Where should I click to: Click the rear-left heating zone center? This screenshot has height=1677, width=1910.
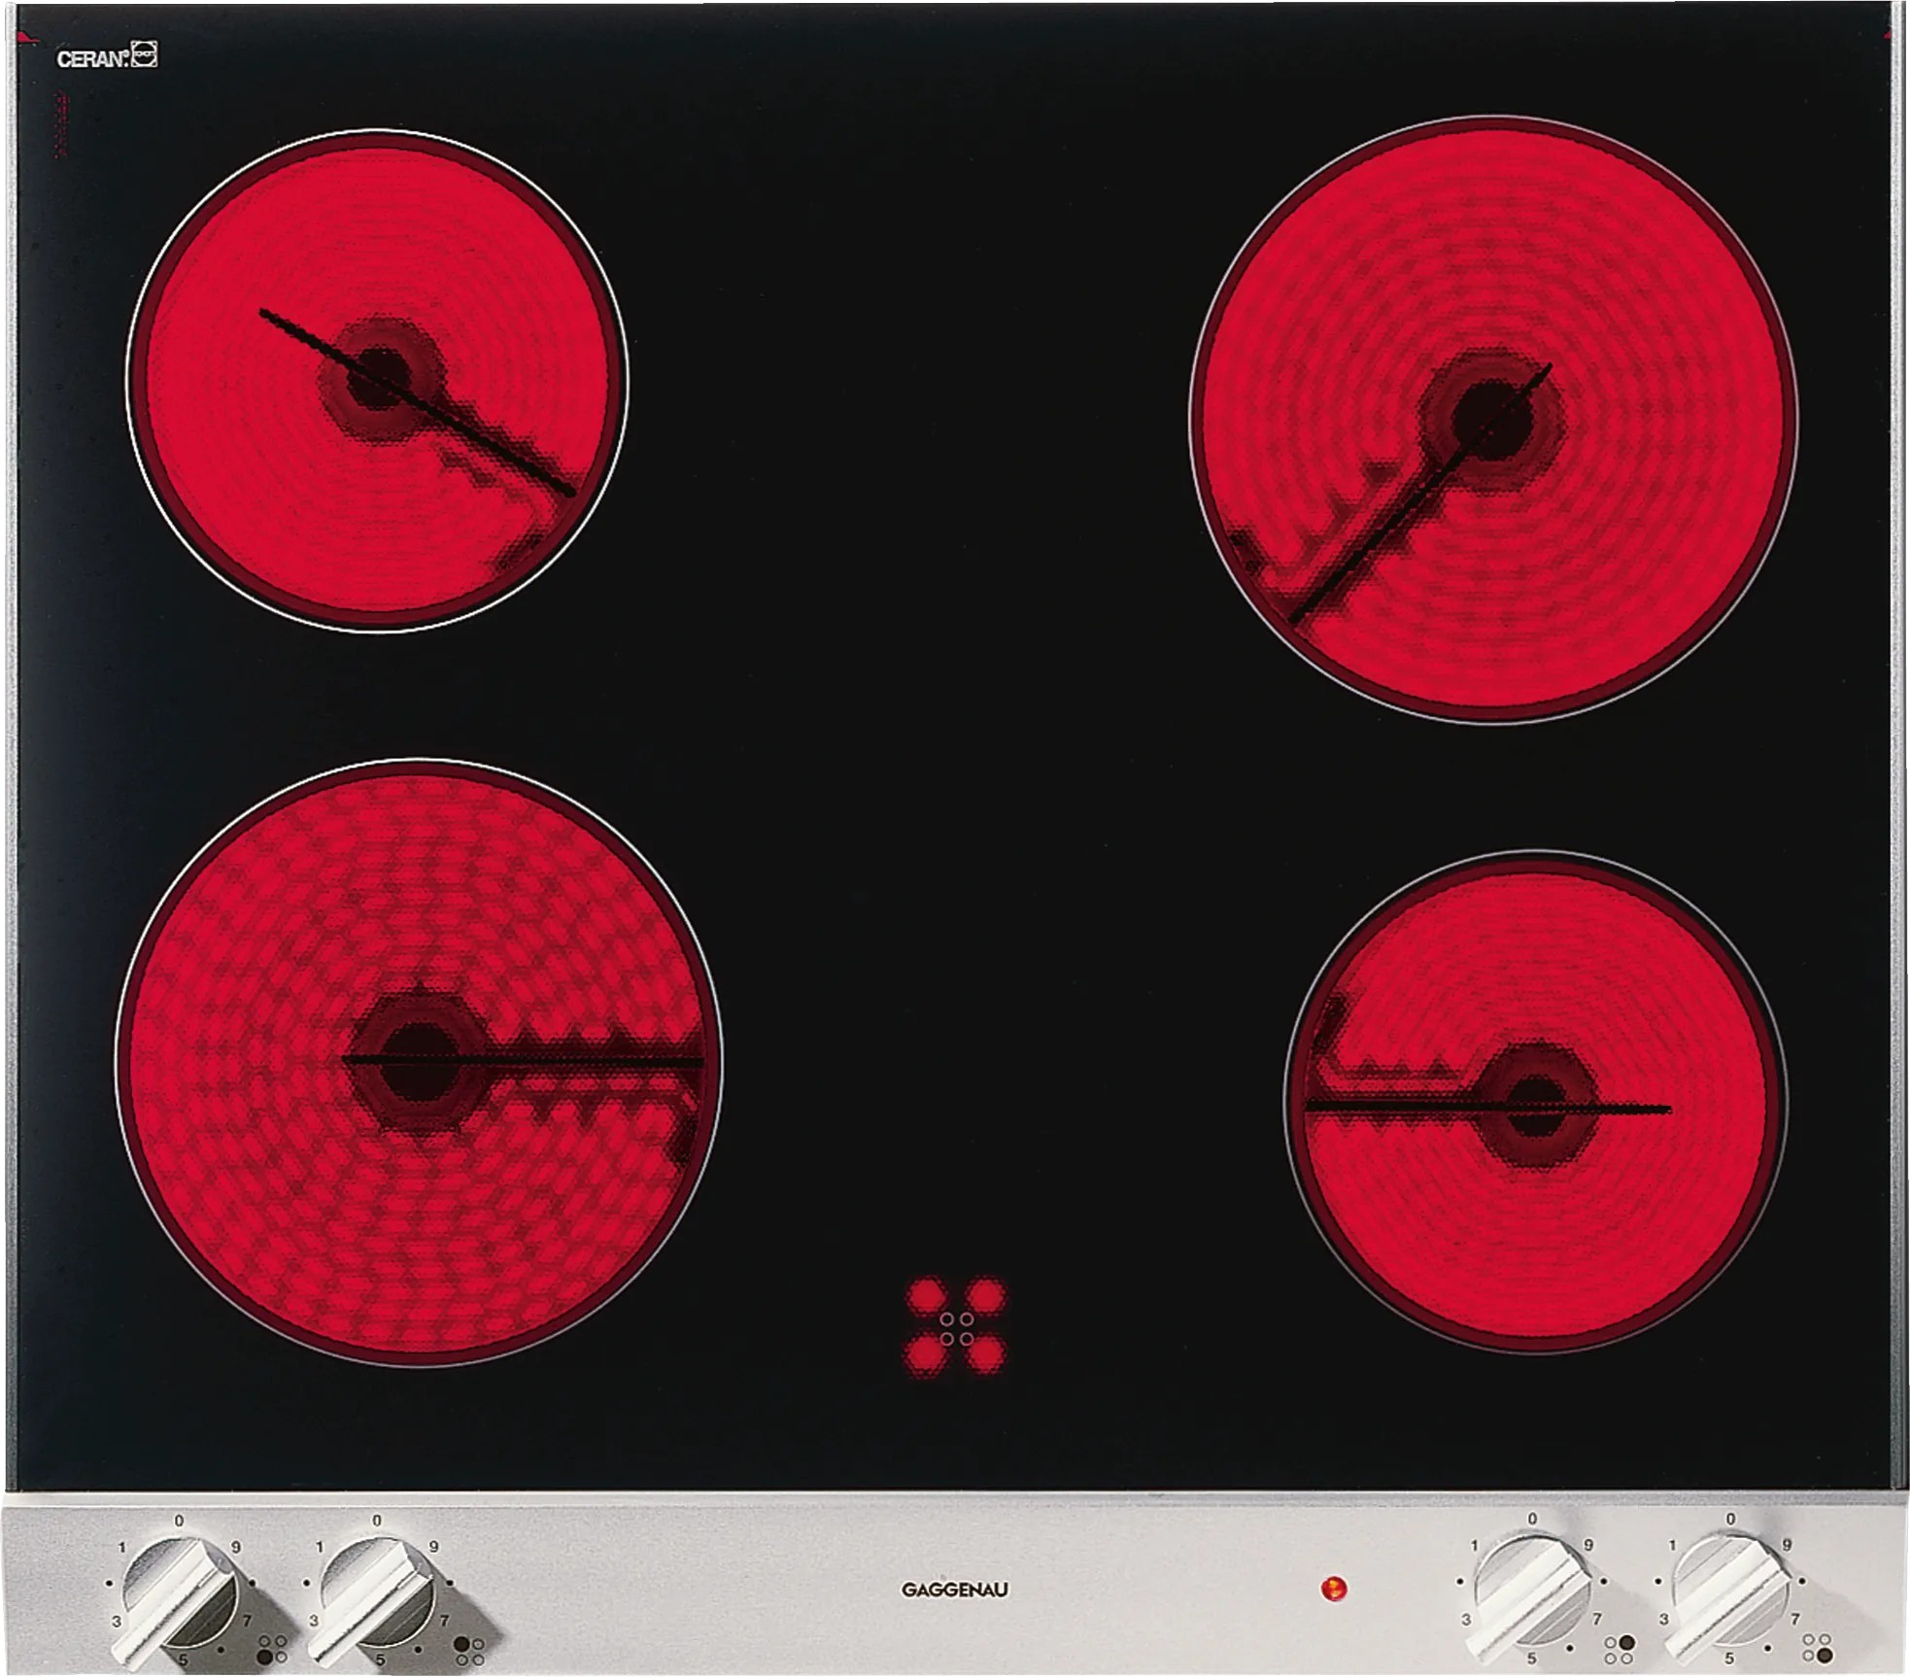pyautogui.click(x=378, y=380)
